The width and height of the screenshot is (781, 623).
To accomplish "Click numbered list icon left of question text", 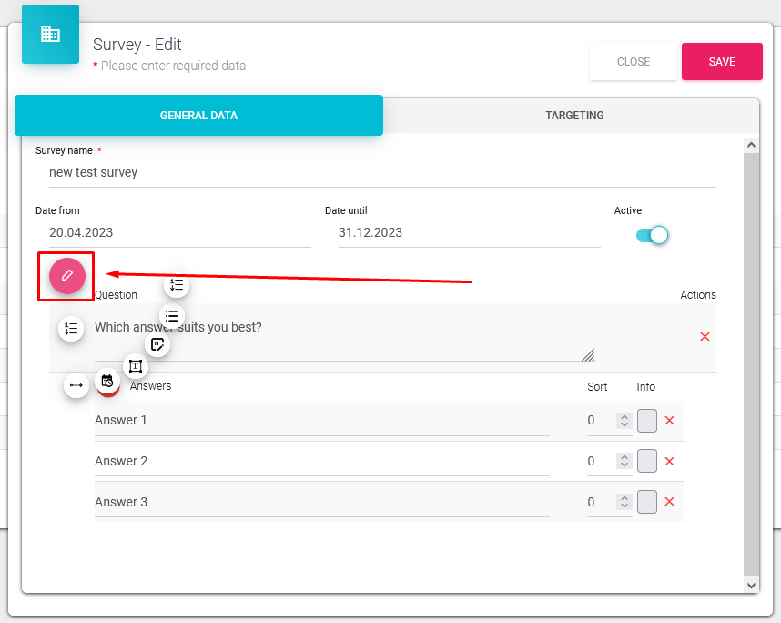I will pyautogui.click(x=71, y=329).
